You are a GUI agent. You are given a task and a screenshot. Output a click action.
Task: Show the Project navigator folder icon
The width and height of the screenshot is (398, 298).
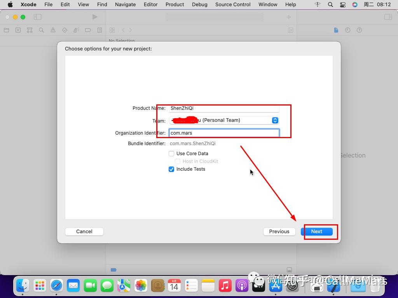coord(6,30)
